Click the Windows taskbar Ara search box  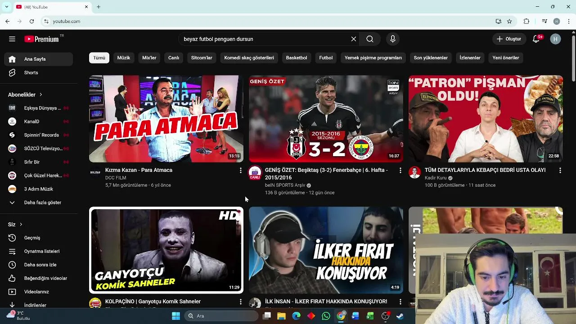(222, 316)
